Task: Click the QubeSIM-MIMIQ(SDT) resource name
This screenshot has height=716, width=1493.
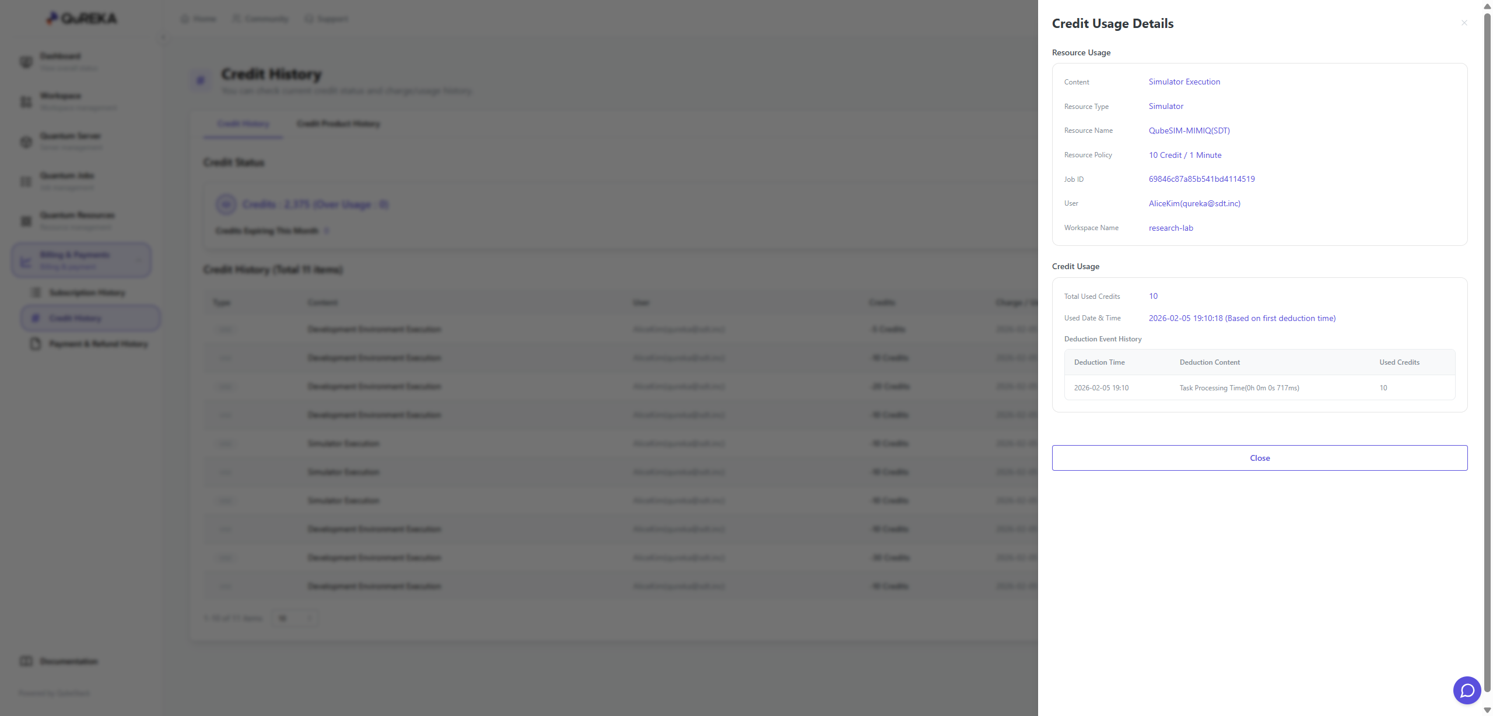Action: pyautogui.click(x=1189, y=130)
